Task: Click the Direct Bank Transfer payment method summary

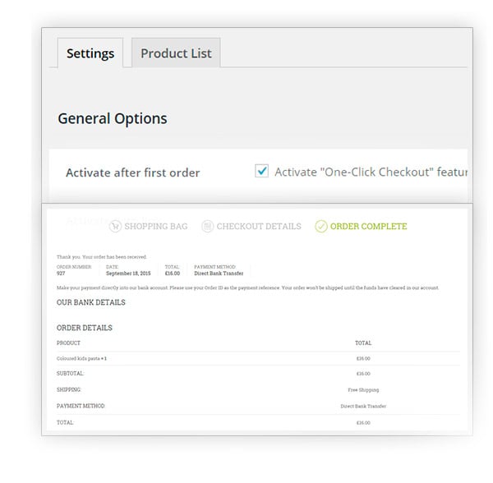Action: tap(219, 274)
